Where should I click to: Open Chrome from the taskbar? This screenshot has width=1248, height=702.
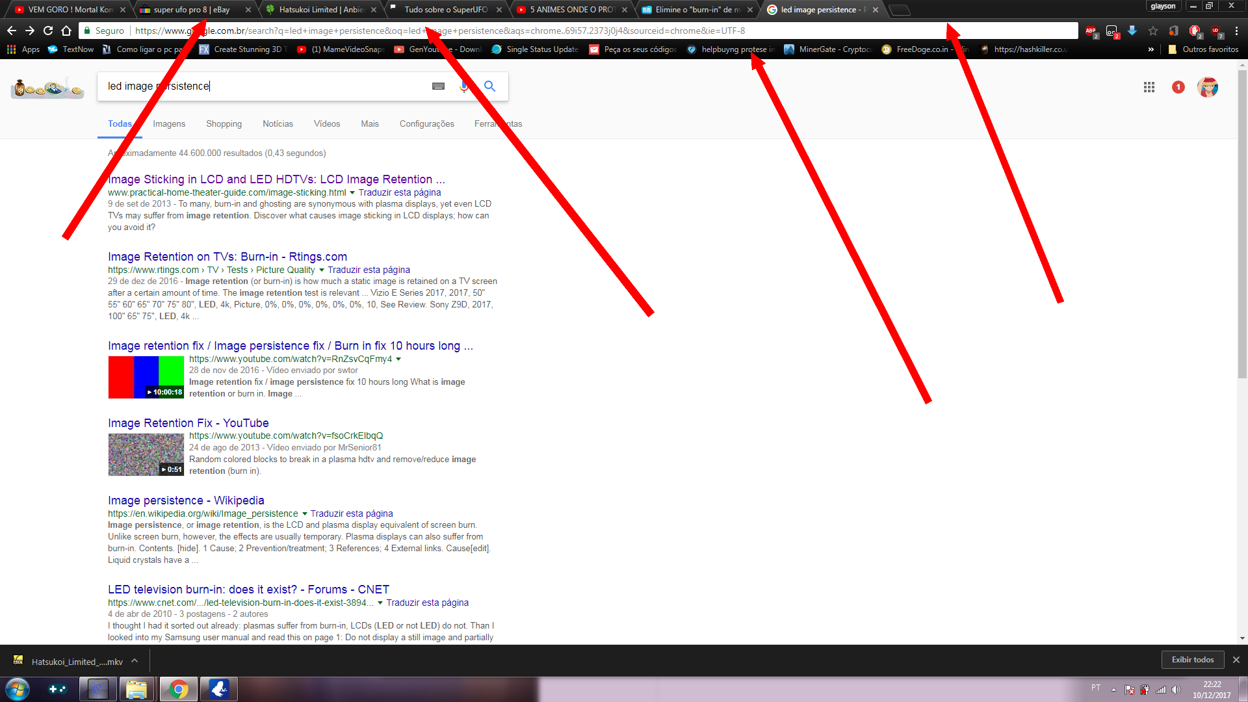pos(177,689)
